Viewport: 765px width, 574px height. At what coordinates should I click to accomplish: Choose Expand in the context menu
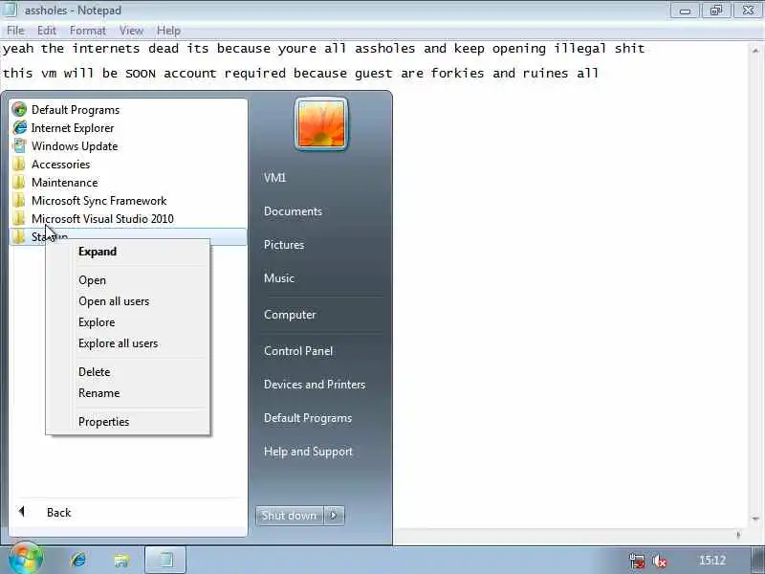click(x=128, y=252)
